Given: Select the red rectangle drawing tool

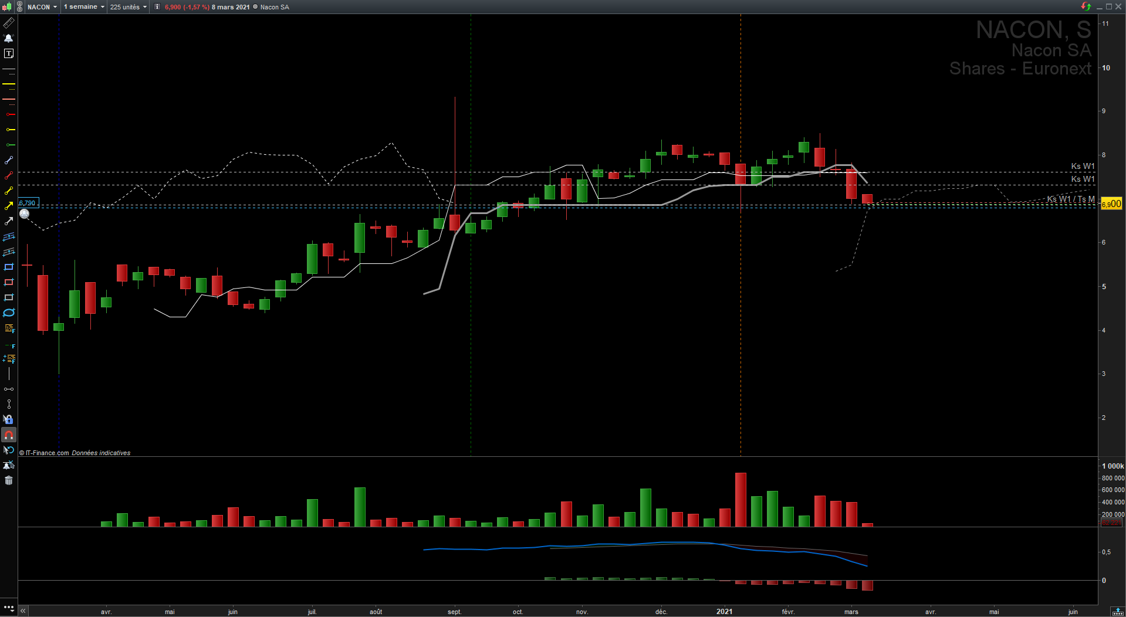Looking at the screenshot, I should pyautogui.click(x=9, y=282).
